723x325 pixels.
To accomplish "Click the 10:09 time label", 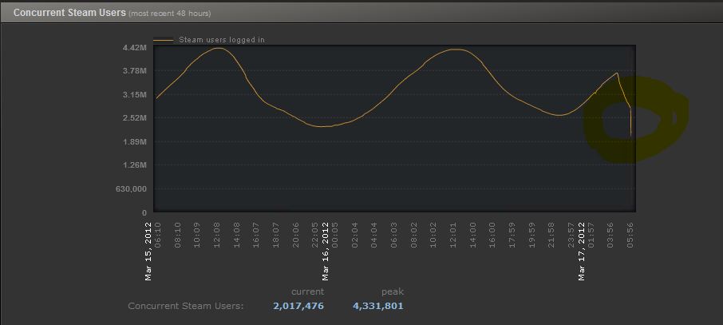I will coord(197,236).
